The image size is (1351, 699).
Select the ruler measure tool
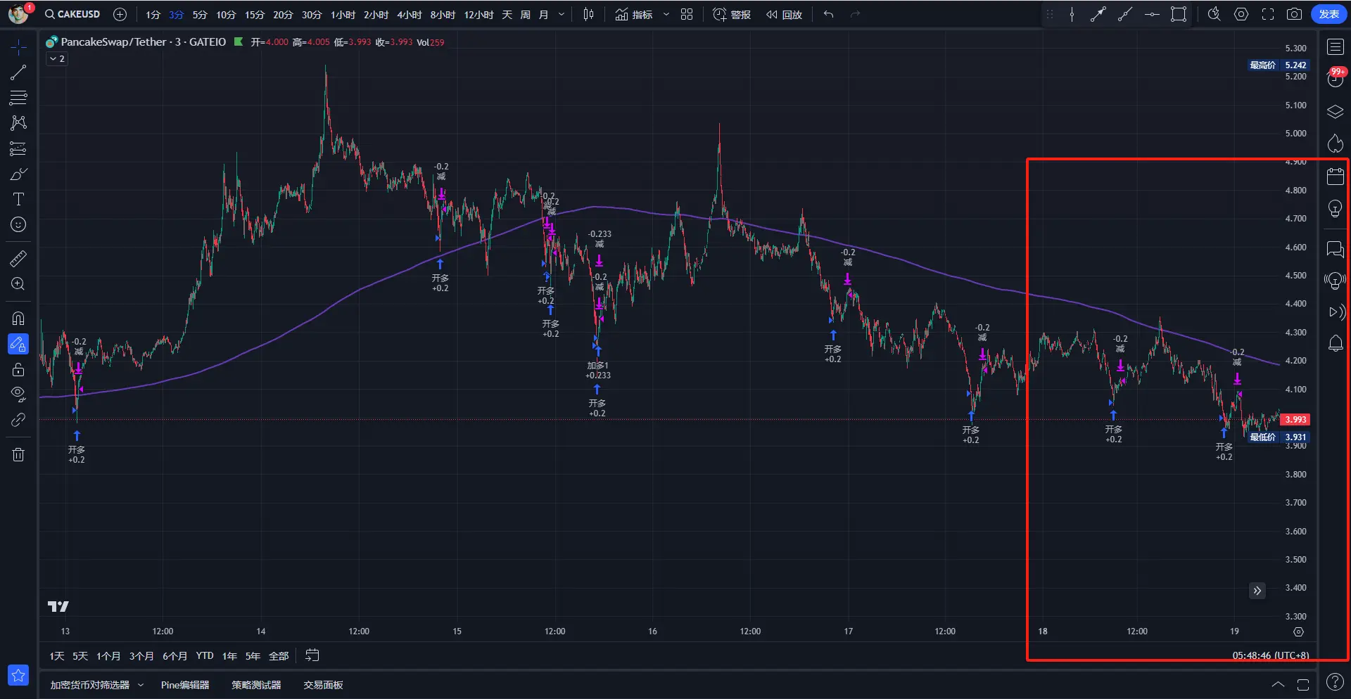click(18, 258)
